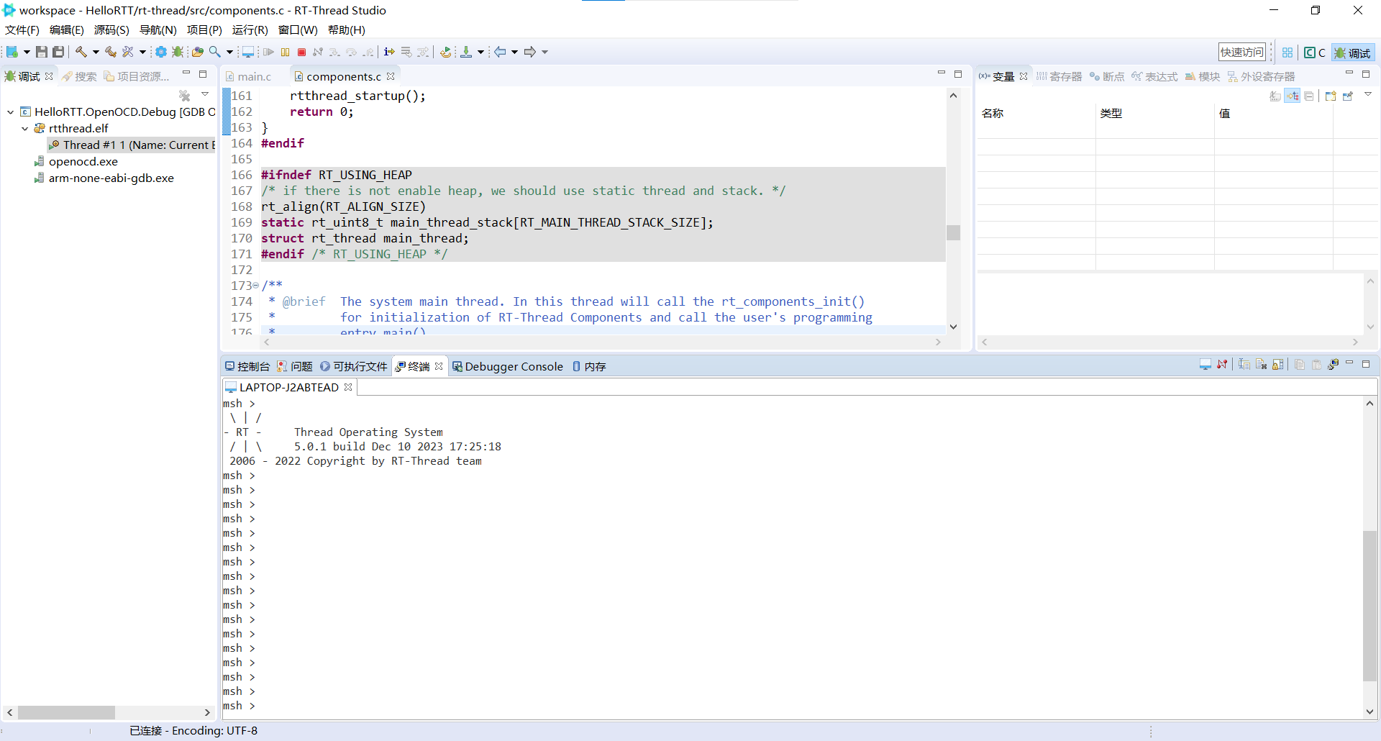
Task: Switch to the main.c editor tab
Action: (248, 76)
